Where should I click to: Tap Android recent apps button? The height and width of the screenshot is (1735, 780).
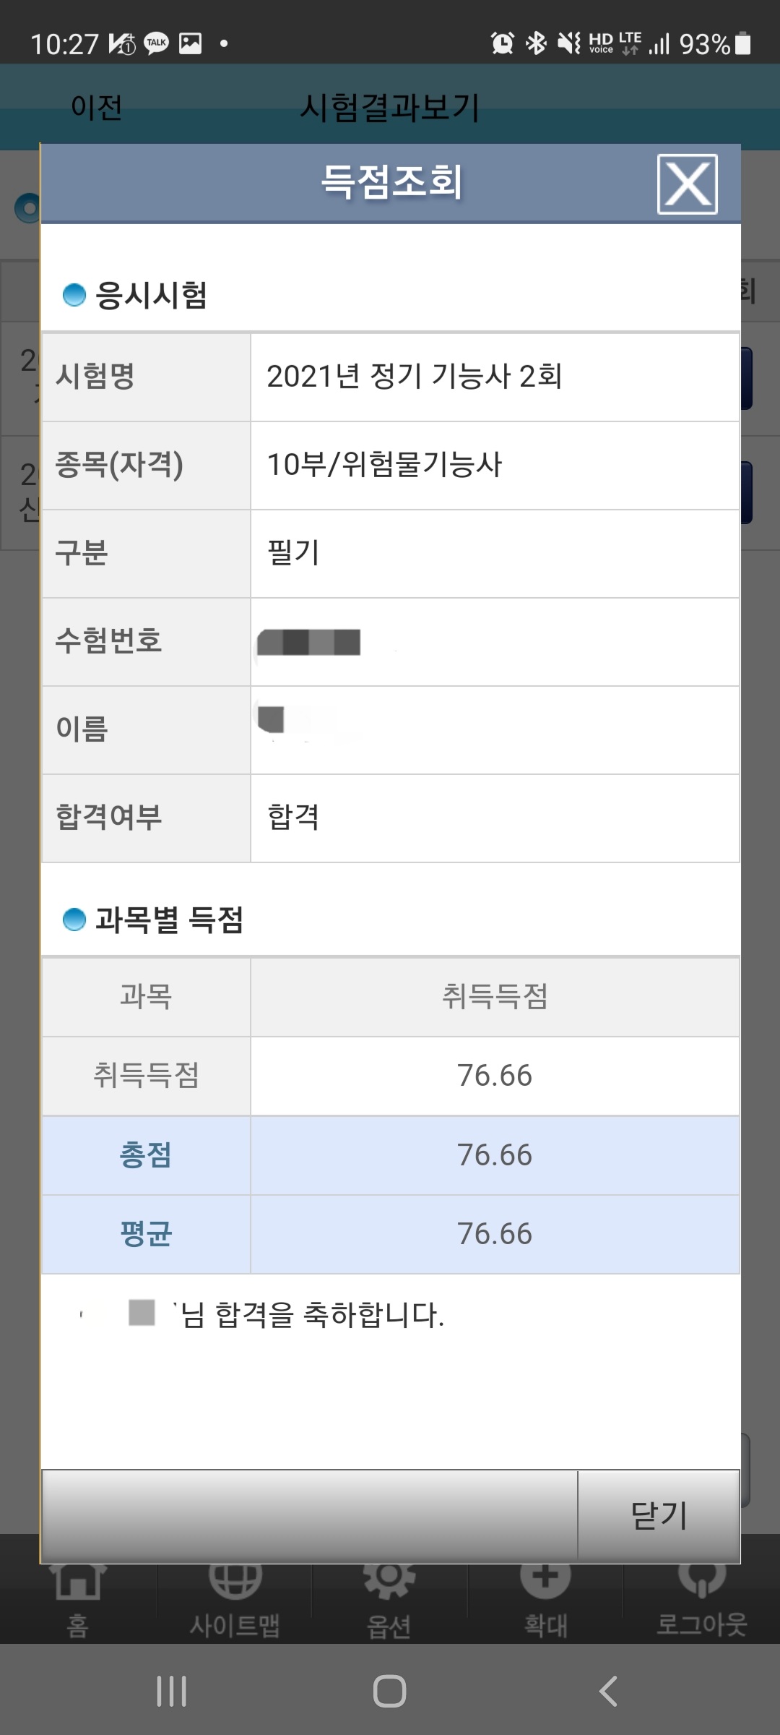point(172,1691)
